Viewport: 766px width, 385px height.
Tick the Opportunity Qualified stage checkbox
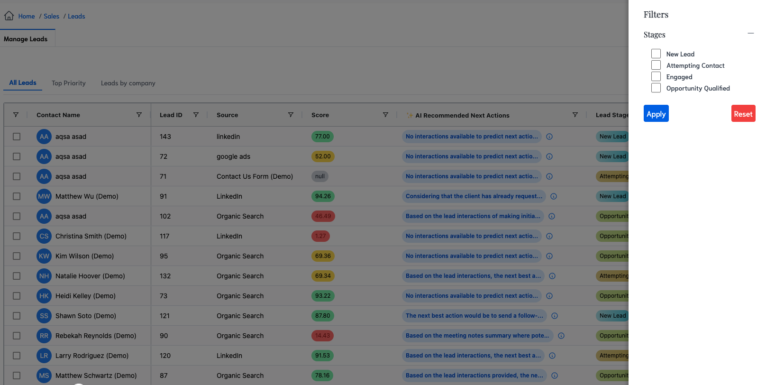[x=656, y=88]
